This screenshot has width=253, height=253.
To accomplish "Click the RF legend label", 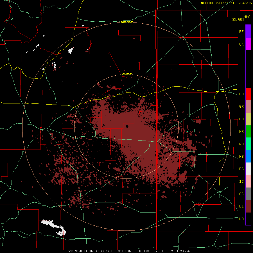I will click(241, 31).
